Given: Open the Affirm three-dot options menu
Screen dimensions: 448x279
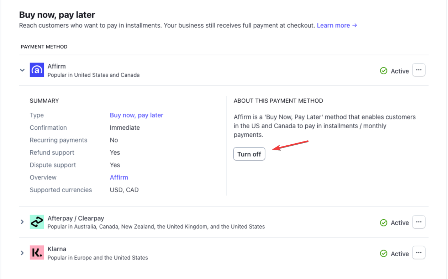Looking at the screenshot, I should 419,70.
